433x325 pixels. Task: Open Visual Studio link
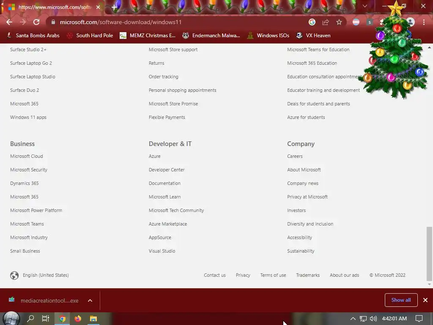click(x=162, y=251)
